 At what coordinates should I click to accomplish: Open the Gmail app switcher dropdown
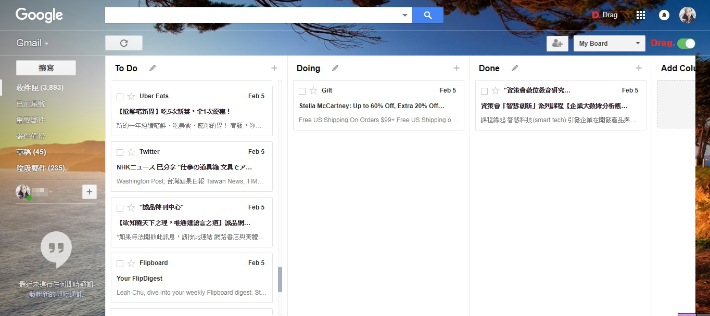[x=32, y=43]
